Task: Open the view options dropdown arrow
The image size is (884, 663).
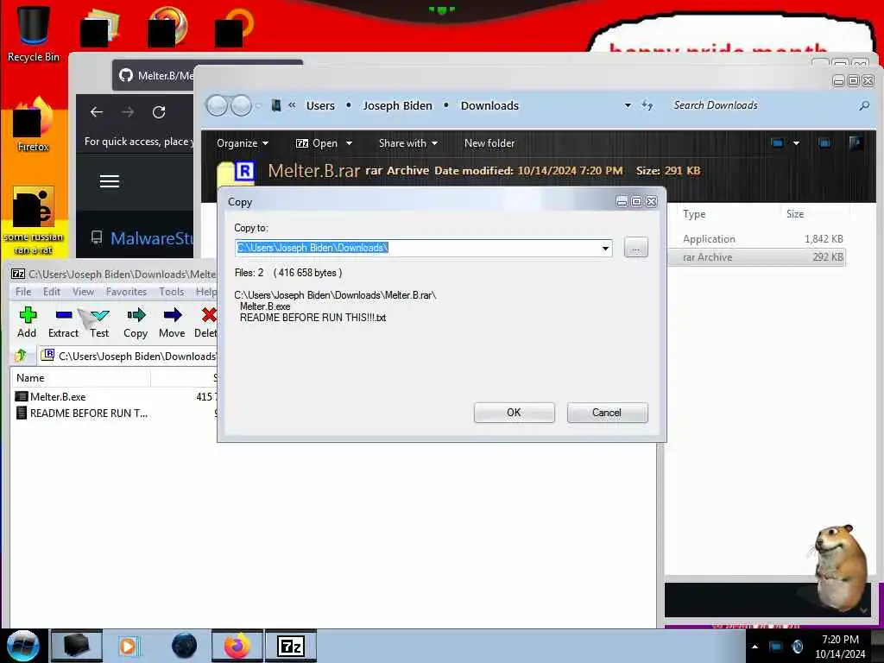Action: click(796, 143)
